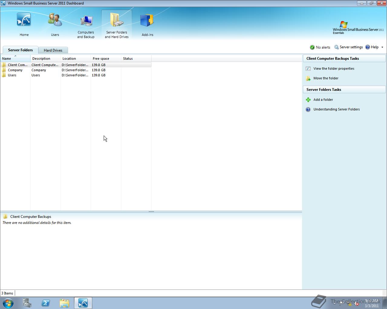Click the Users folder icon in list

coord(4,75)
